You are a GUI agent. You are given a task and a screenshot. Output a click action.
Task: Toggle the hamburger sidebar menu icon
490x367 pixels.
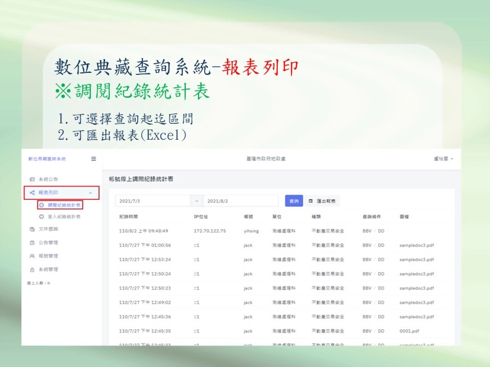point(93,159)
